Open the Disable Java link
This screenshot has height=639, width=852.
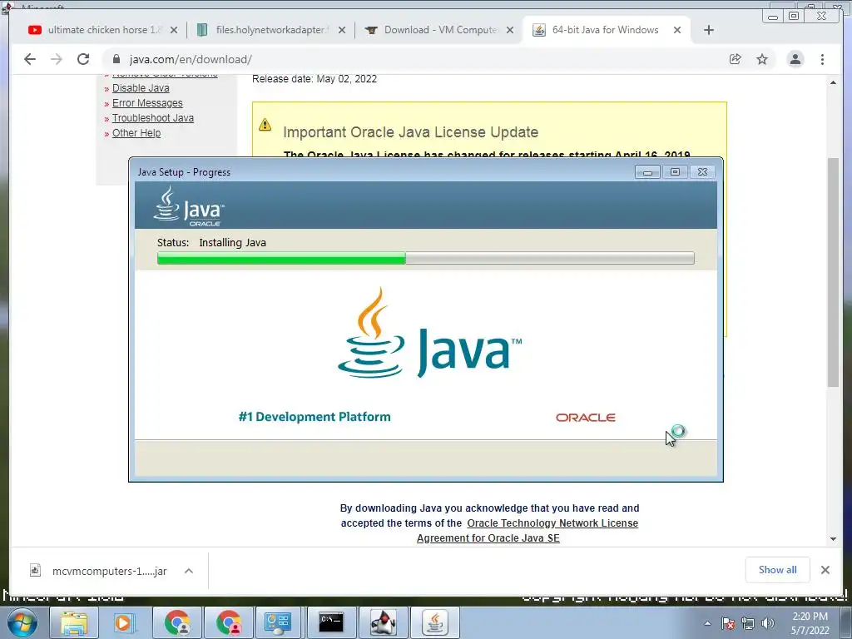141,88
